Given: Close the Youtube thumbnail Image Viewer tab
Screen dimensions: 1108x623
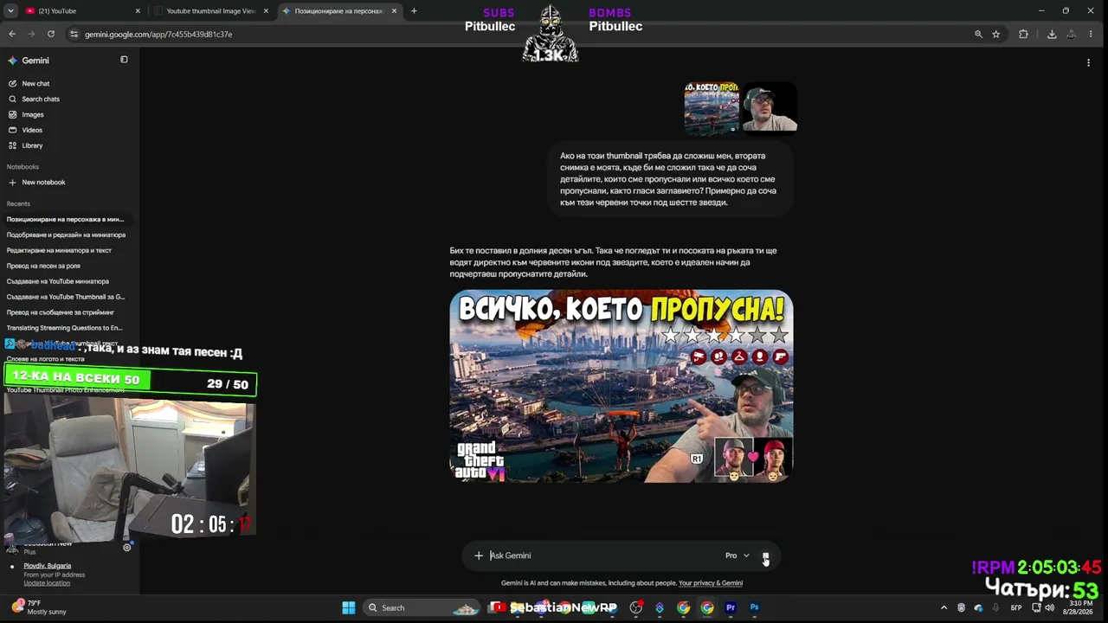Looking at the screenshot, I should click(x=266, y=11).
